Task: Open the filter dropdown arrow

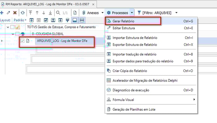Action: (x=176, y=13)
